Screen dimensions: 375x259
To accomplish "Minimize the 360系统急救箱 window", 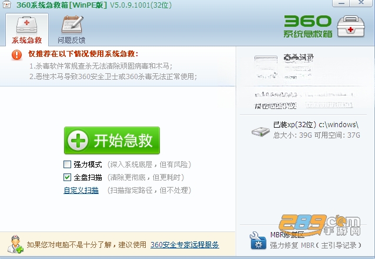I will [x=341, y=3].
